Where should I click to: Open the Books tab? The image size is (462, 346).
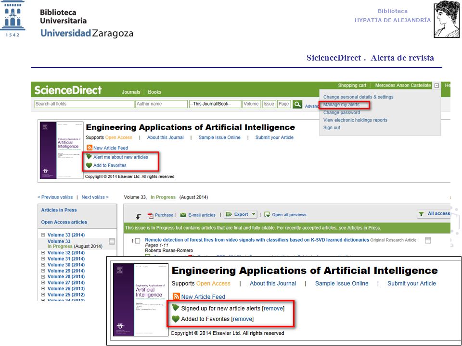pyautogui.click(x=154, y=92)
